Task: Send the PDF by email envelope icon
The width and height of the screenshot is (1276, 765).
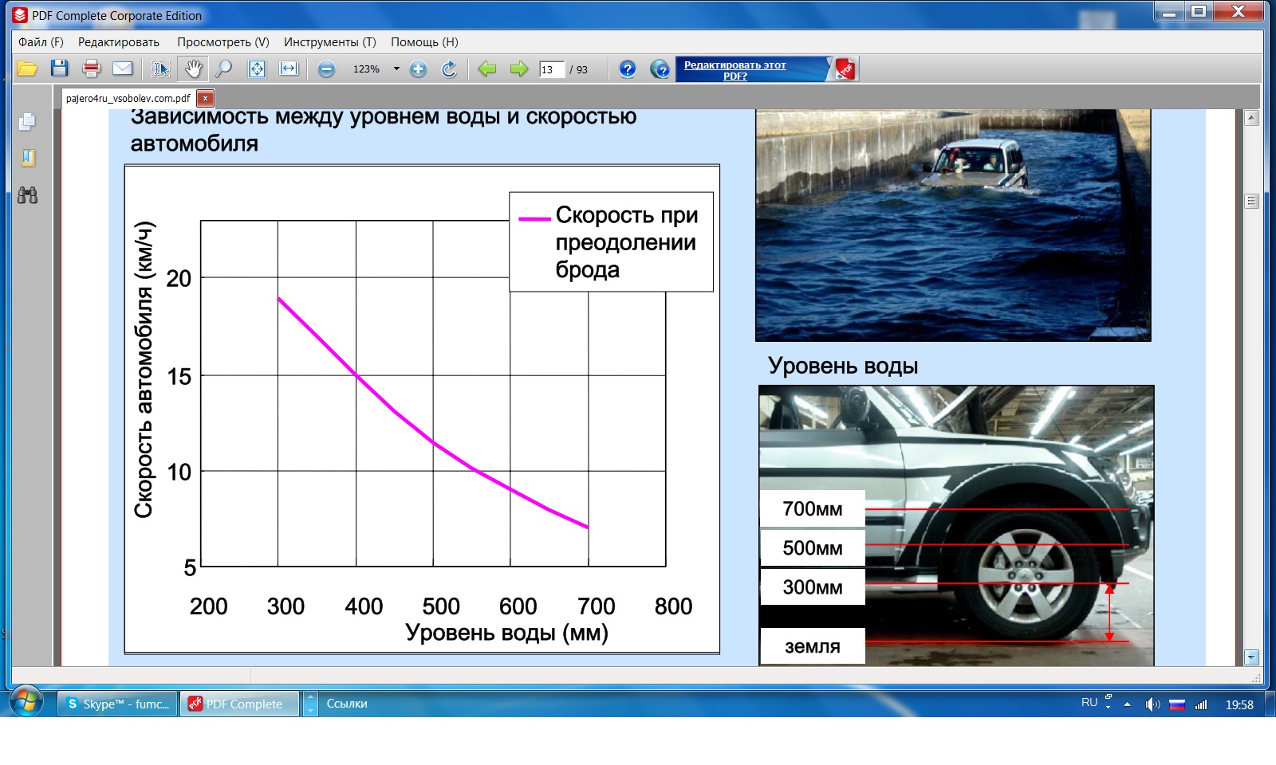Action: point(122,69)
